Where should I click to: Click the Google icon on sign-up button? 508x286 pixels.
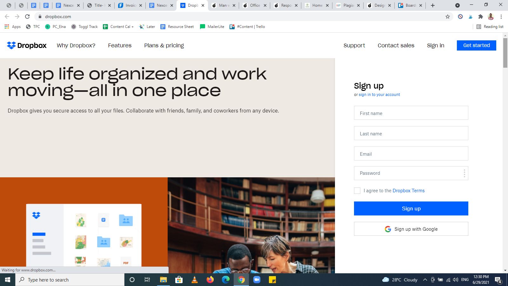(x=388, y=229)
